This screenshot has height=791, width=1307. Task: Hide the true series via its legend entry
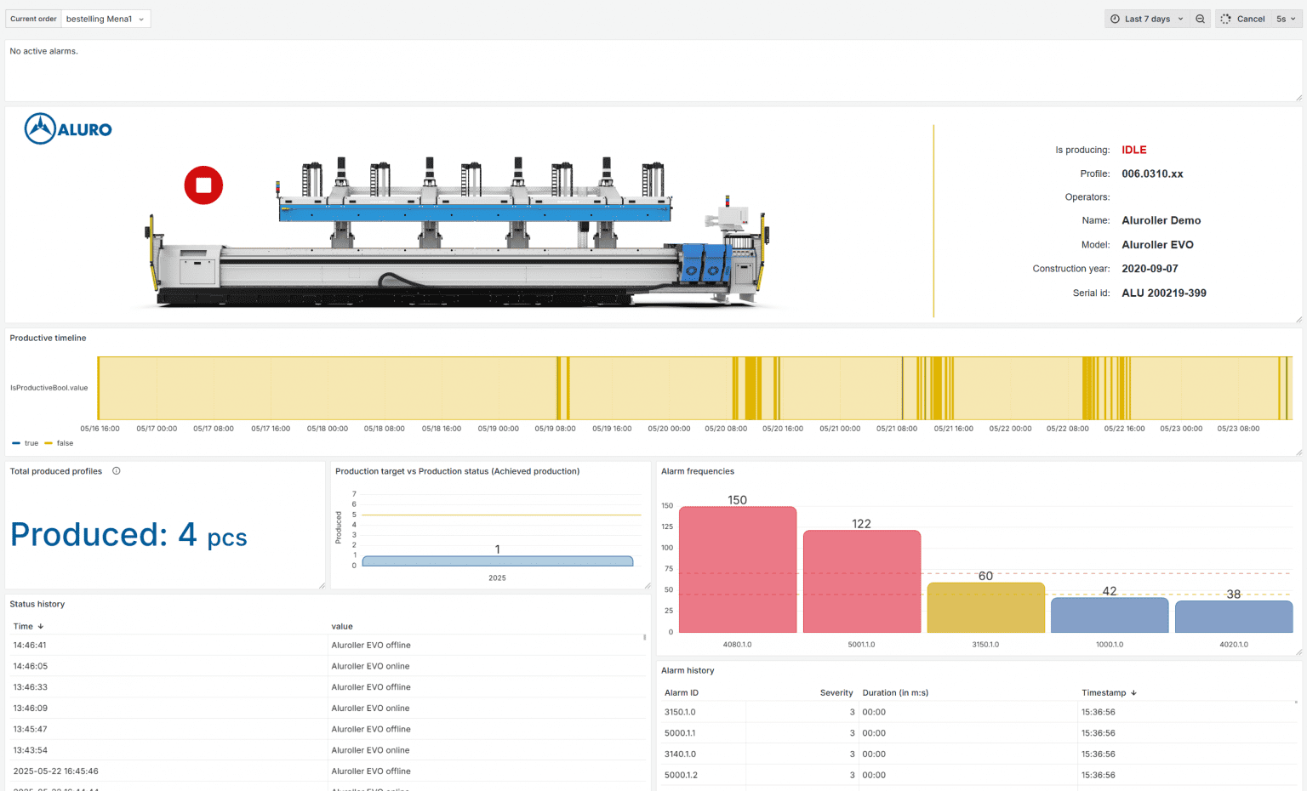[31, 443]
